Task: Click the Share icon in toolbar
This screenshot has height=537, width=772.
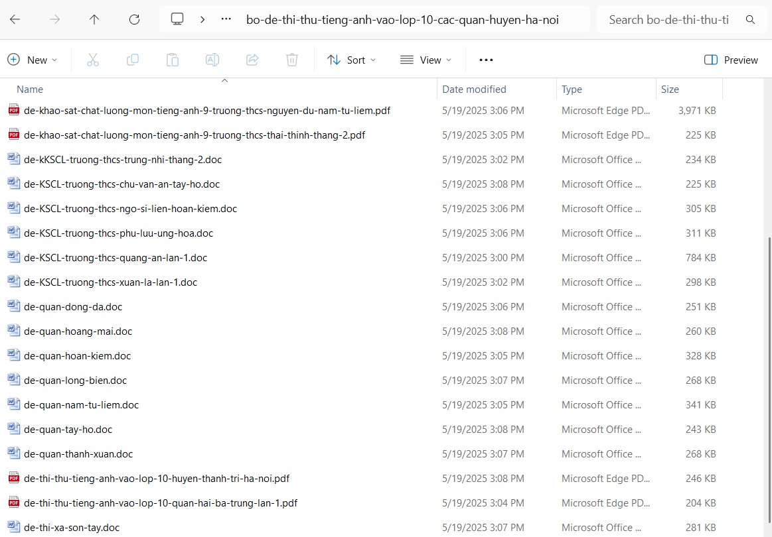Action: point(252,60)
